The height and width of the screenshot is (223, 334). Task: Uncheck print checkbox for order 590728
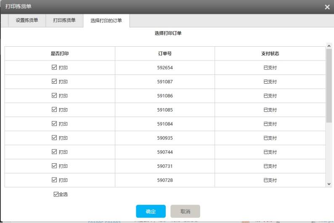pyautogui.click(x=54, y=180)
